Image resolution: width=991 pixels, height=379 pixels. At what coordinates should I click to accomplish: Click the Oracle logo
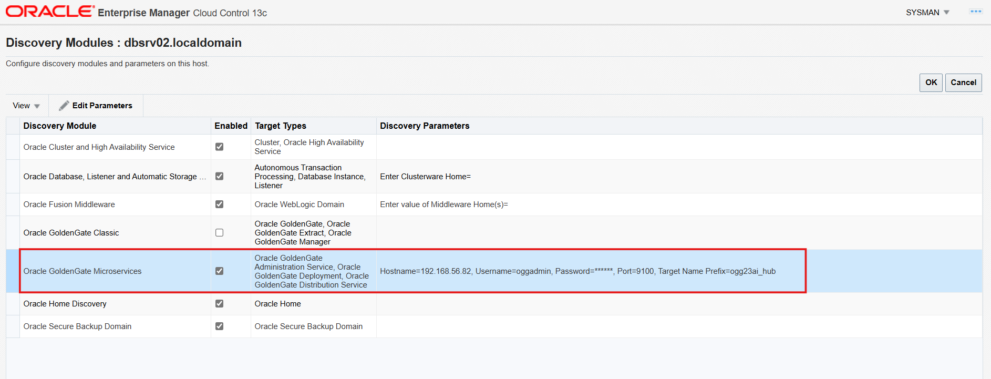[50, 12]
